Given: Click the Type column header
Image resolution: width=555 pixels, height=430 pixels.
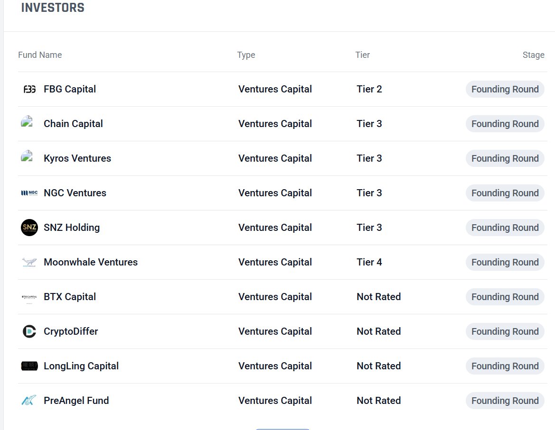Looking at the screenshot, I should [246, 55].
